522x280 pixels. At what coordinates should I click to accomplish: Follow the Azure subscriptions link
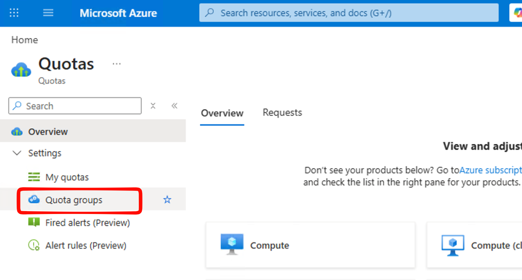pos(491,170)
